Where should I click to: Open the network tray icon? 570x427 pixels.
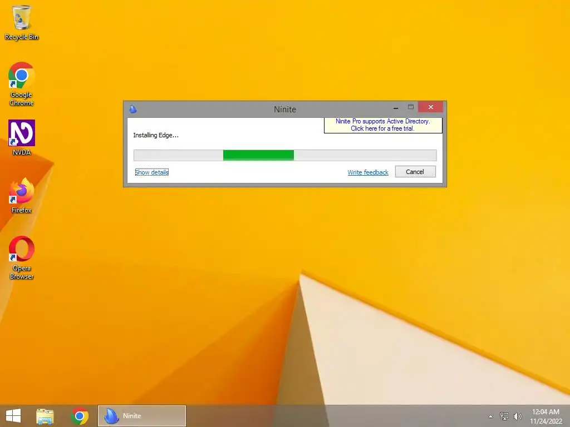pyautogui.click(x=504, y=416)
